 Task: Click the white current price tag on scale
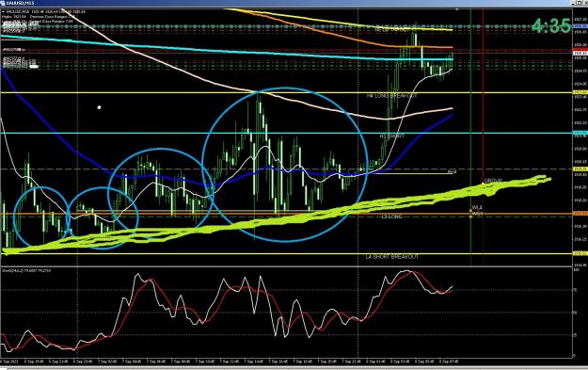click(580, 54)
